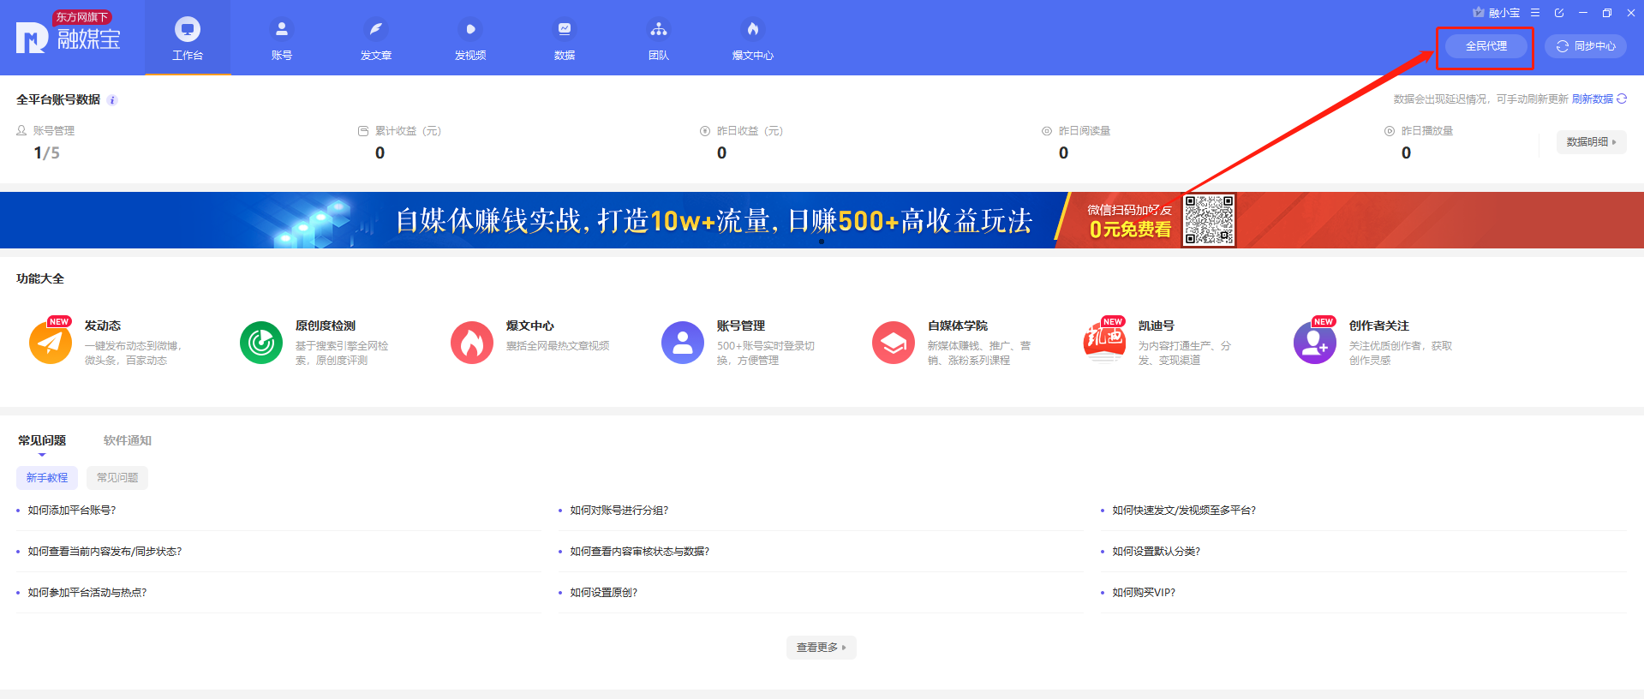The image size is (1644, 699).
Task: Open question 如何设置默认分类?
Action: tap(1157, 552)
